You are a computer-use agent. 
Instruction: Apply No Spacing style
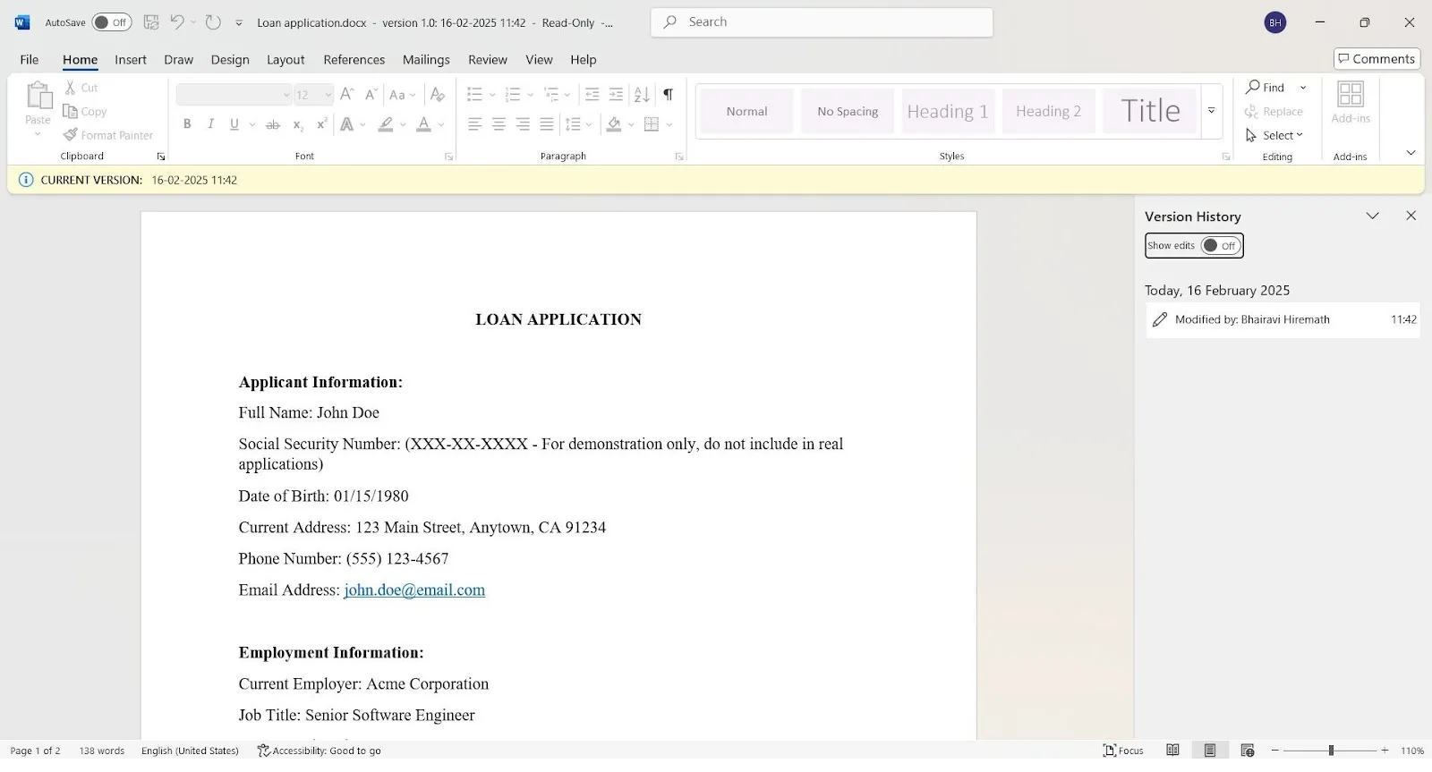848,111
